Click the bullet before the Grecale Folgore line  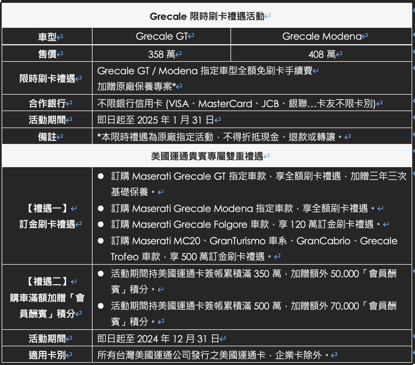point(100,224)
